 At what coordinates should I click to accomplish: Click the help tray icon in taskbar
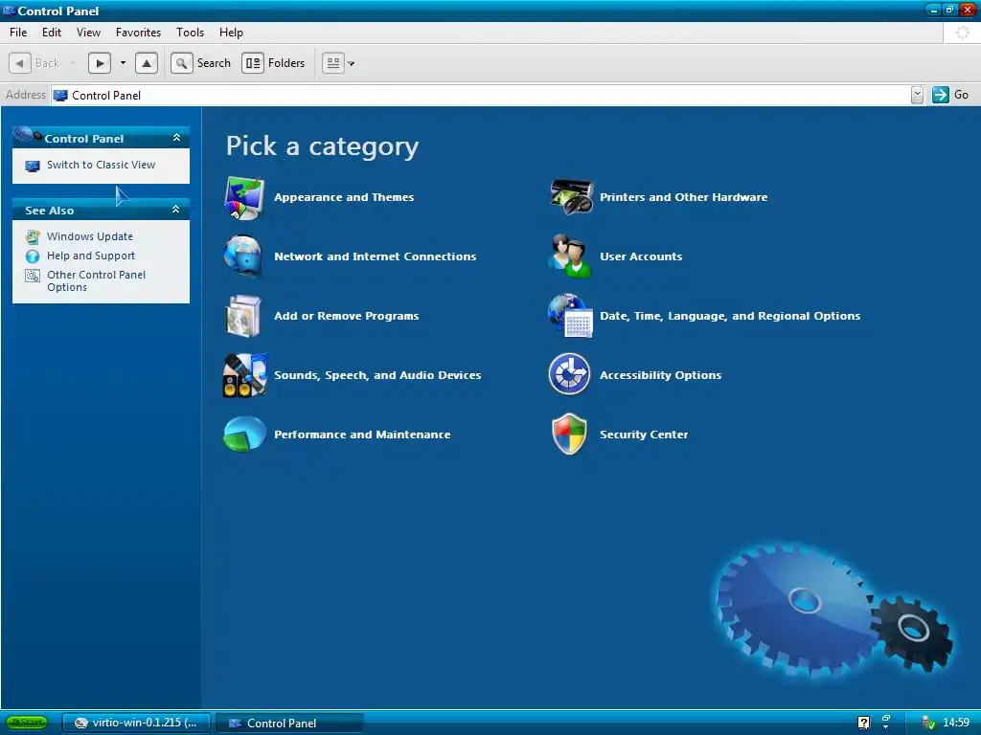863,724
